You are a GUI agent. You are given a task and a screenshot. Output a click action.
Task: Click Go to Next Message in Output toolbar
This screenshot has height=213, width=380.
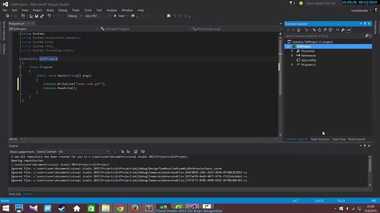(128, 151)
